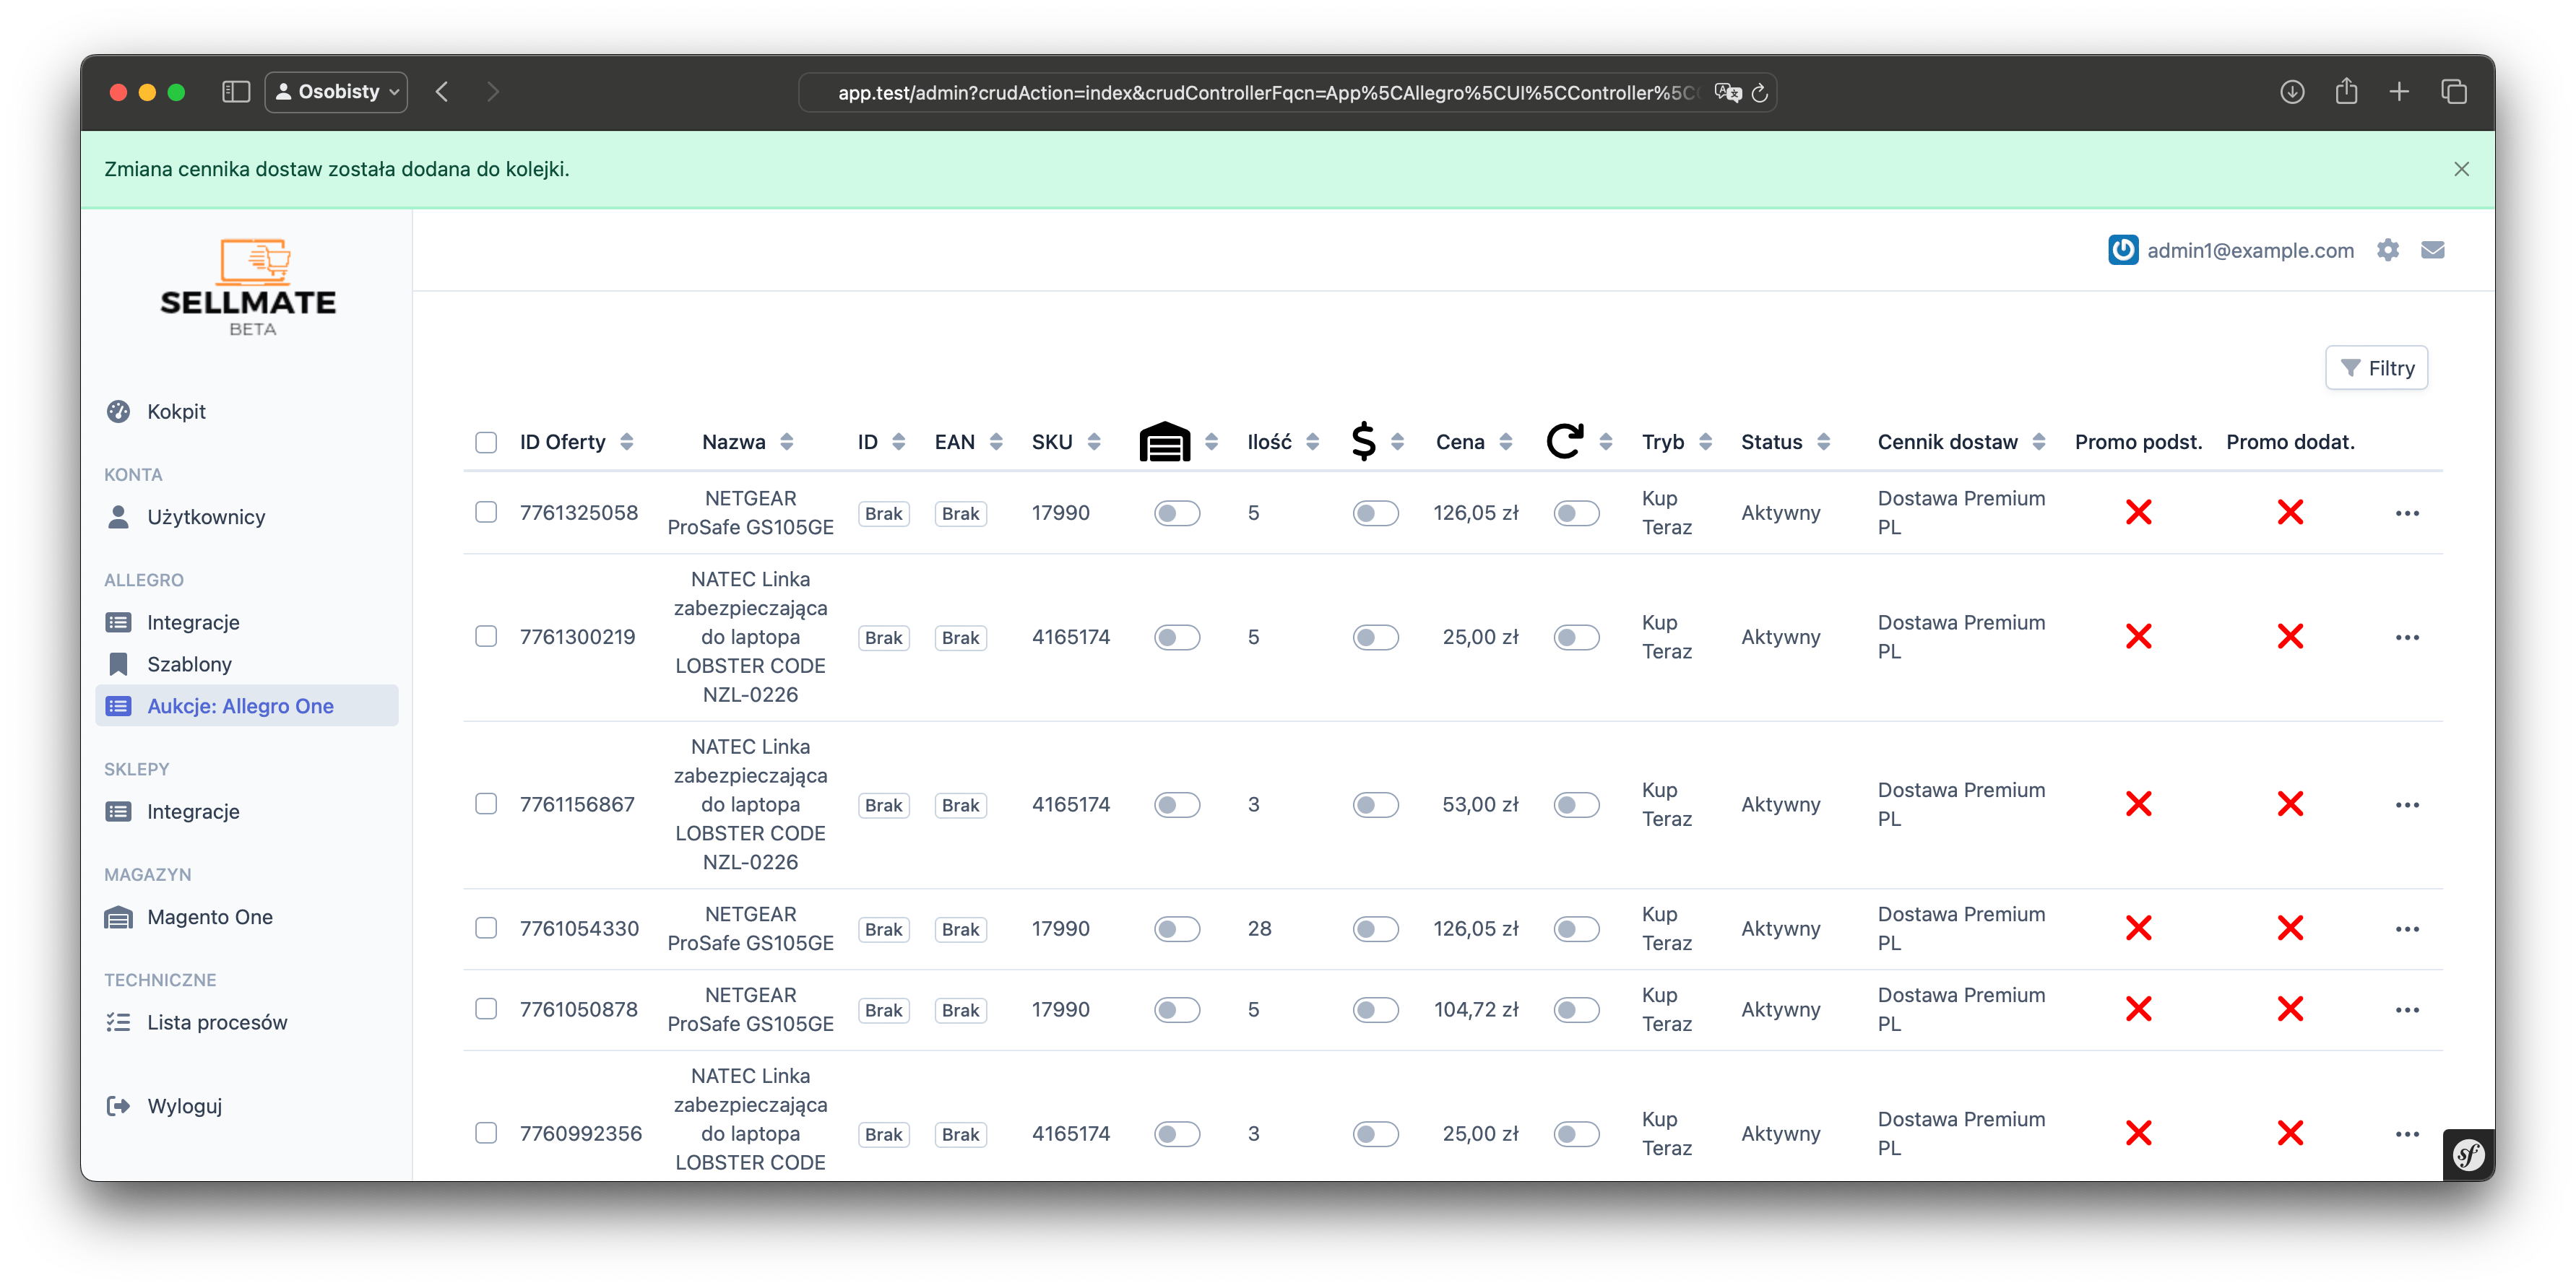The height and width of the screenshot is (1288, 2576).
Task: Select all offers with header checkbox
Action: (486, 442)
